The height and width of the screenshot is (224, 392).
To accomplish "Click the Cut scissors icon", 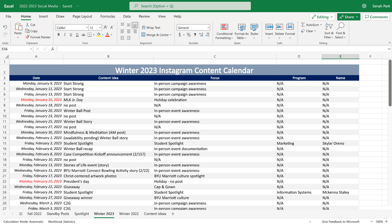I will click(28, 25).
